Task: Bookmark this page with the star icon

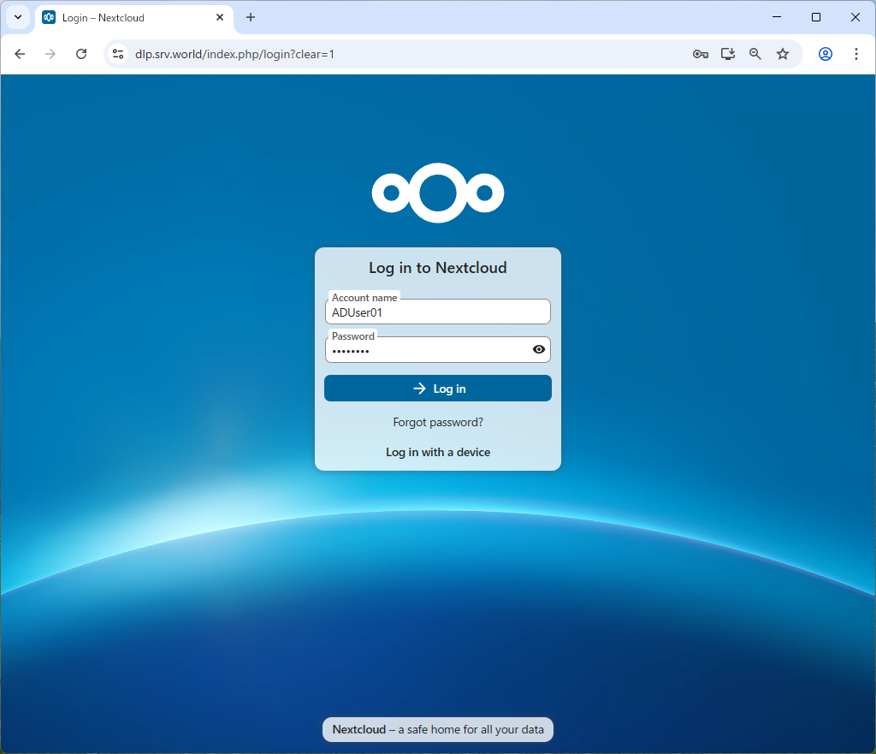Action: pyautogui.click(x=782, y=54)
